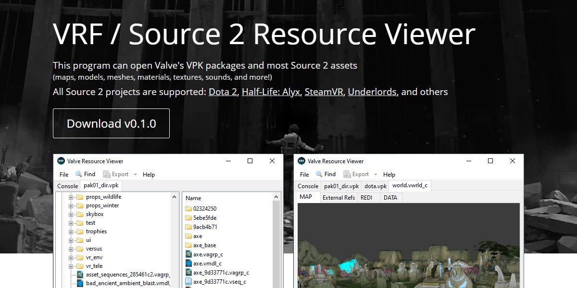Click file icon of axe.vagrp_c
Screen dimensions: 577x288
[x=188, y=254]
